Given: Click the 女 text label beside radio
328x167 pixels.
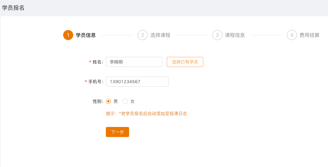Looking at the screenshot, I should 133,101.
